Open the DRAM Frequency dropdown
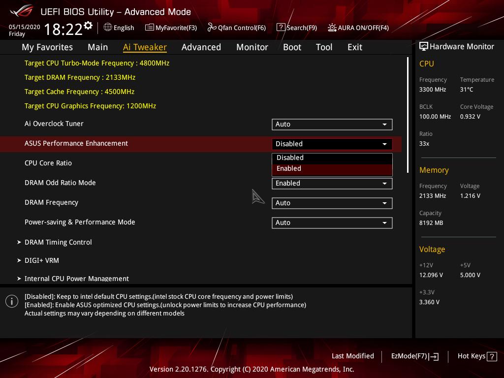Viewport: 504px width, 378px height. pyautogui.click(x=332, y=203)
